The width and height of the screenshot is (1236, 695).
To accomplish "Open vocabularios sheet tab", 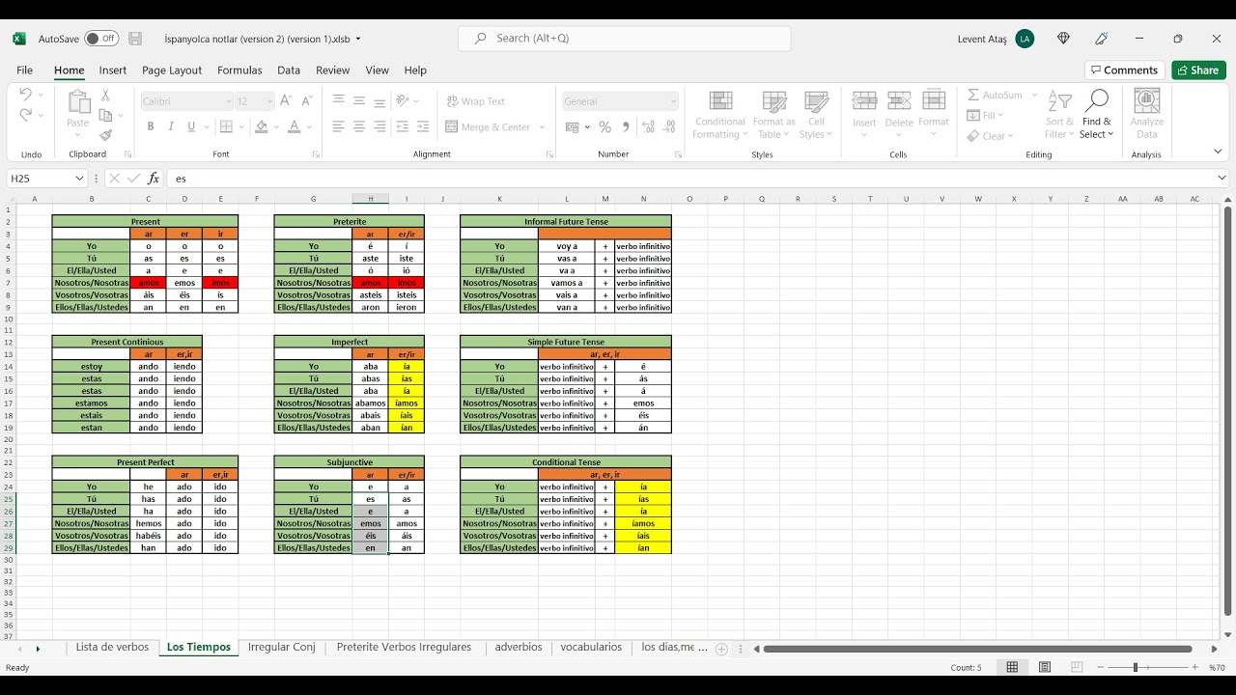I will (591, 648).
